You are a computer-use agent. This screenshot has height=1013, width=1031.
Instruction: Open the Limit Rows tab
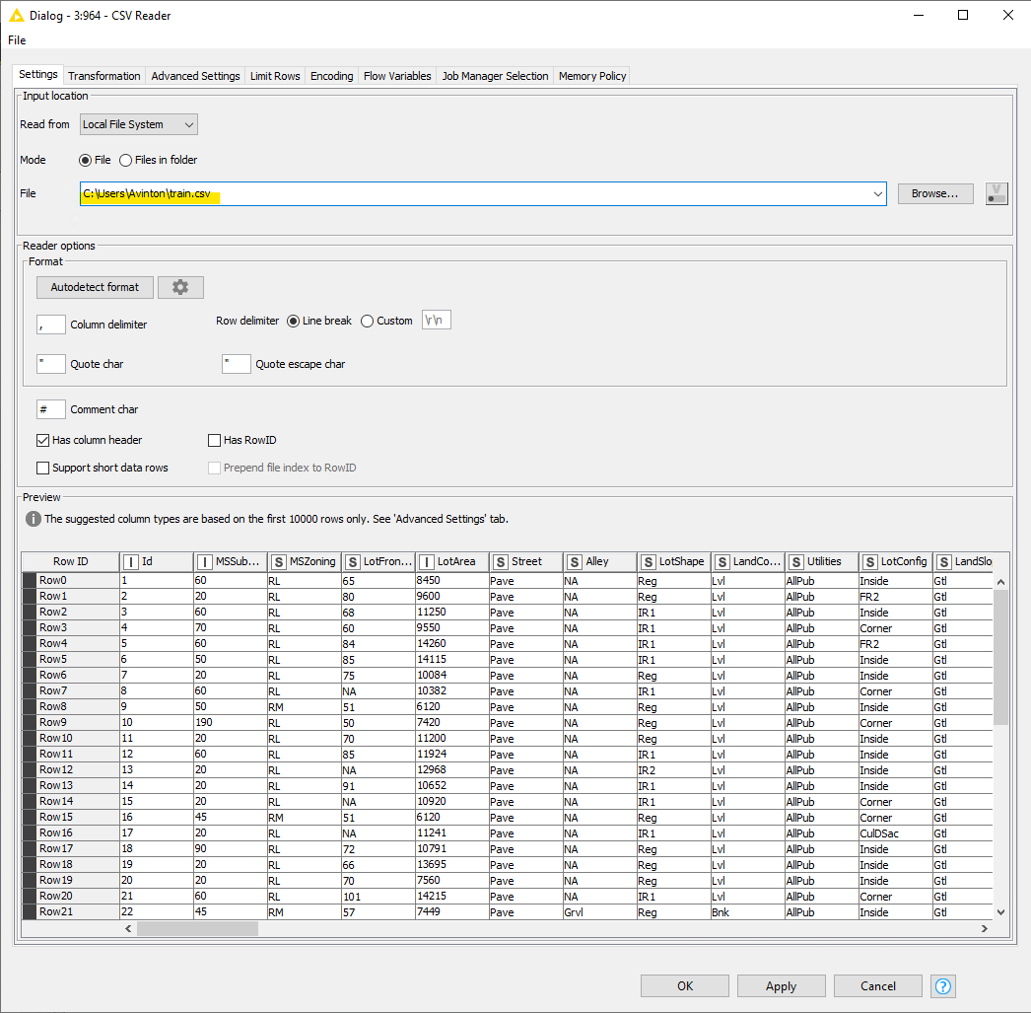(275, 76)
